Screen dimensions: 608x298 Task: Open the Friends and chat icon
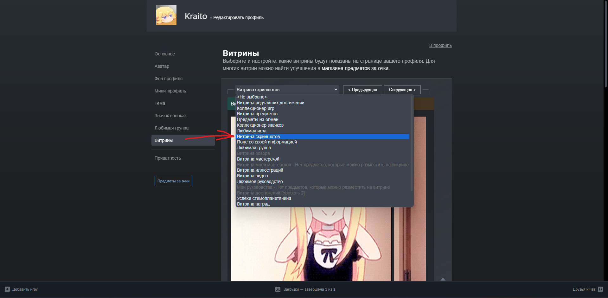pyautogui.click(x=600, y=289)
